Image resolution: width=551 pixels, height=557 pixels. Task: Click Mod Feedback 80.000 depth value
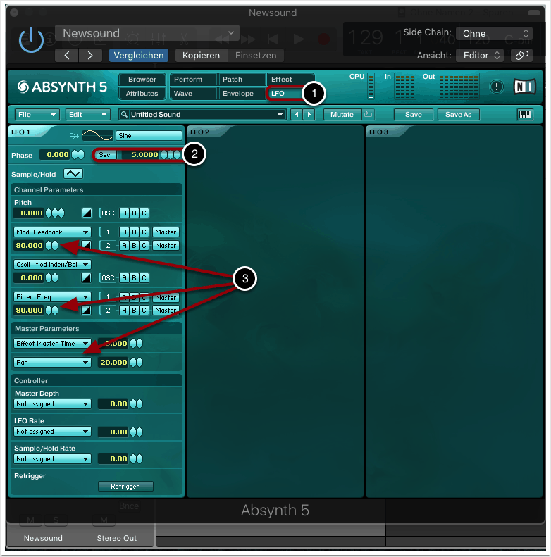tap(29, 246)
